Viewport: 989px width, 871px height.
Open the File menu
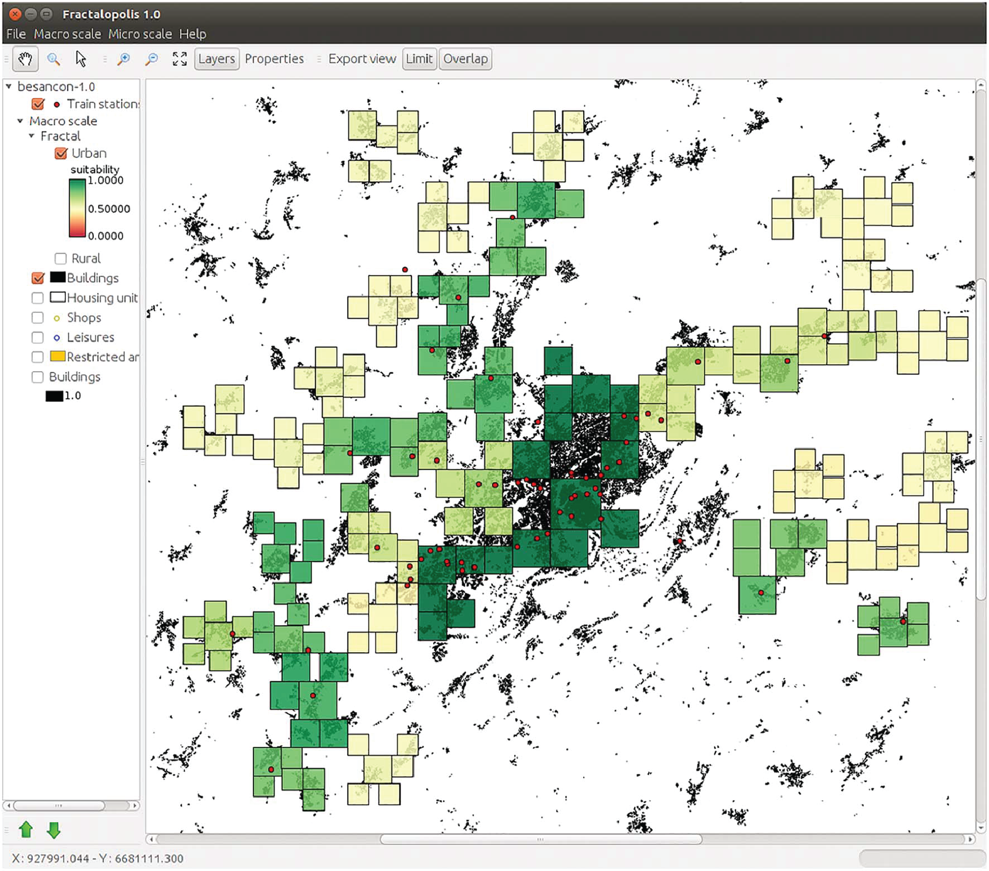[x=16, y=34]
